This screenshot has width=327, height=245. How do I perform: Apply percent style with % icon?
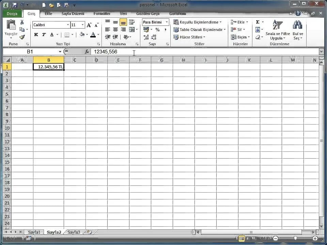pyautogui.click(x=157, y=30)
